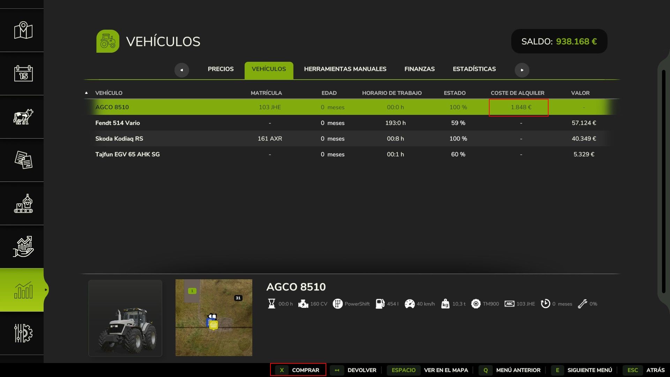670x377 pixels.
Task: Click VER EN EL MAPA button
Action: click(x=446, y=370)
